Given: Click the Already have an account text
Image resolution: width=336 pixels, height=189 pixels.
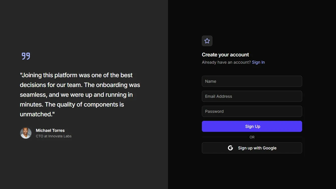Looking at the screenshot, I should tap(226, 62).
